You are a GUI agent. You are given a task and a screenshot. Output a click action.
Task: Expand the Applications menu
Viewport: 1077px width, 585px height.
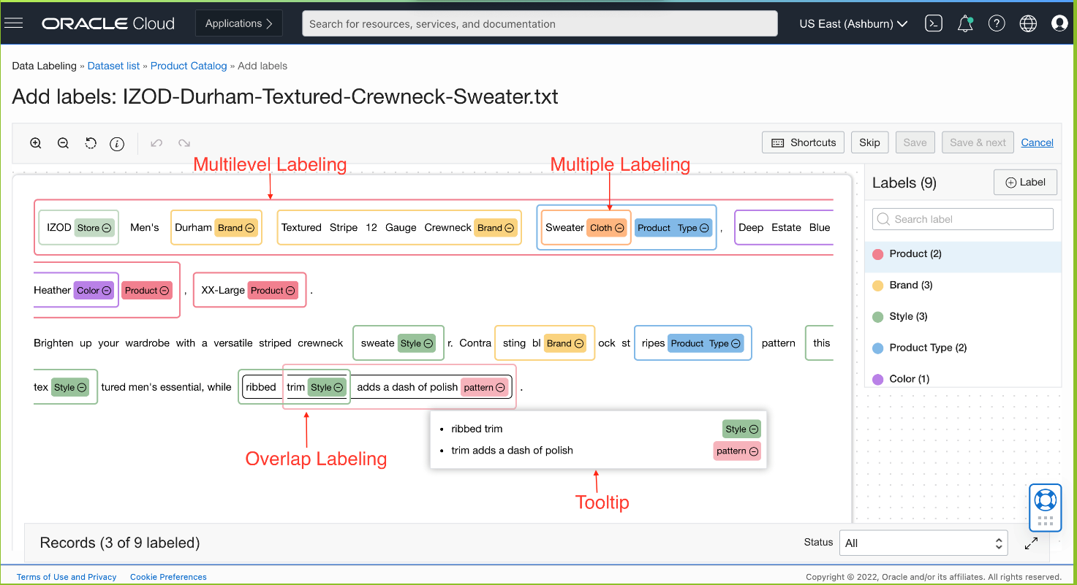239,23
